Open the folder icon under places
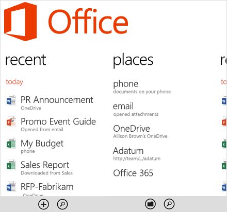The width and height of the screenshot is (227, 212). tap(151, 204)
